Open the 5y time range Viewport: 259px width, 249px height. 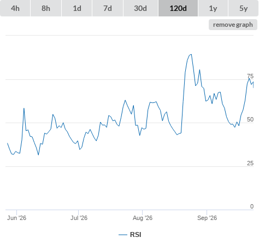click(244, 8)
